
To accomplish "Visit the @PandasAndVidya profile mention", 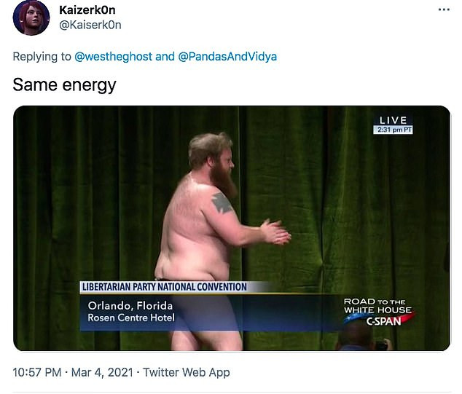I will point(227,57).
